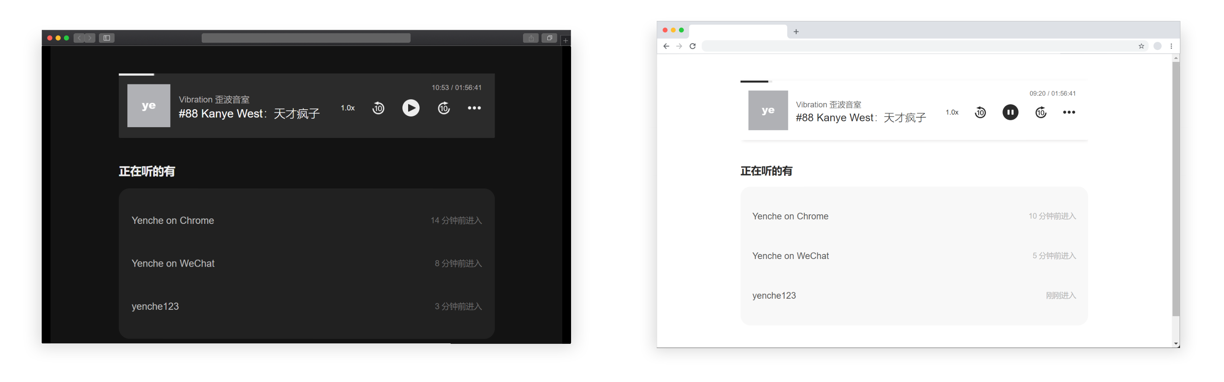This screenshot has width=1224, height=382.
Task: Open Chrome's three-dot browser menu
Action: tap(1171, 46)
